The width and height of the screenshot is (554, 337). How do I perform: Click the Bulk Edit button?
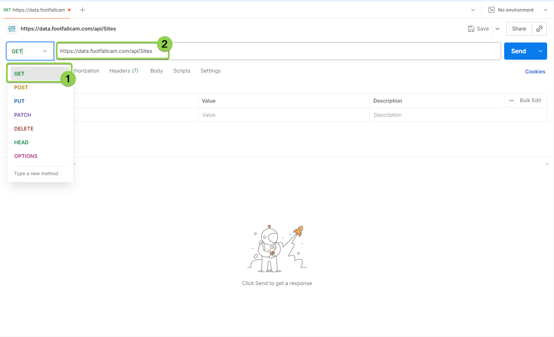[530, 100]
